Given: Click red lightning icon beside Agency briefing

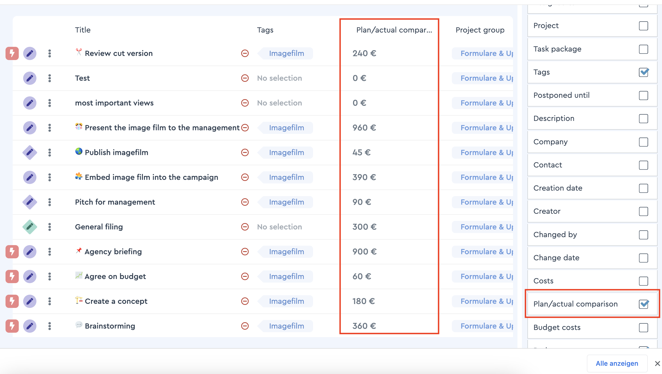Looking at the screenshot, I should click(12, 252).
